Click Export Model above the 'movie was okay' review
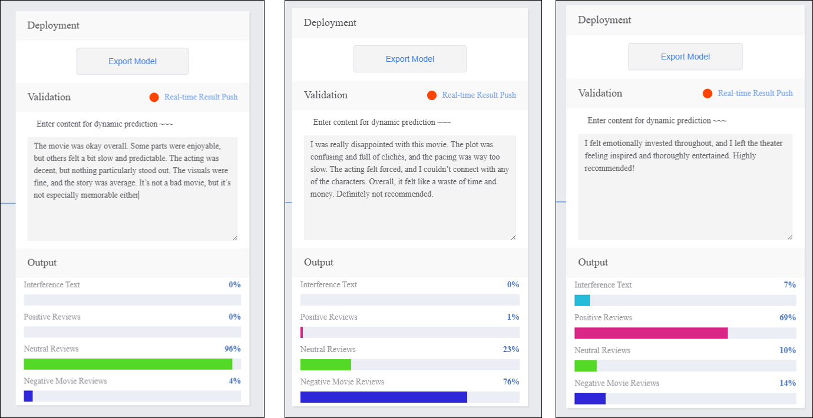 click(x=133, y=61)
